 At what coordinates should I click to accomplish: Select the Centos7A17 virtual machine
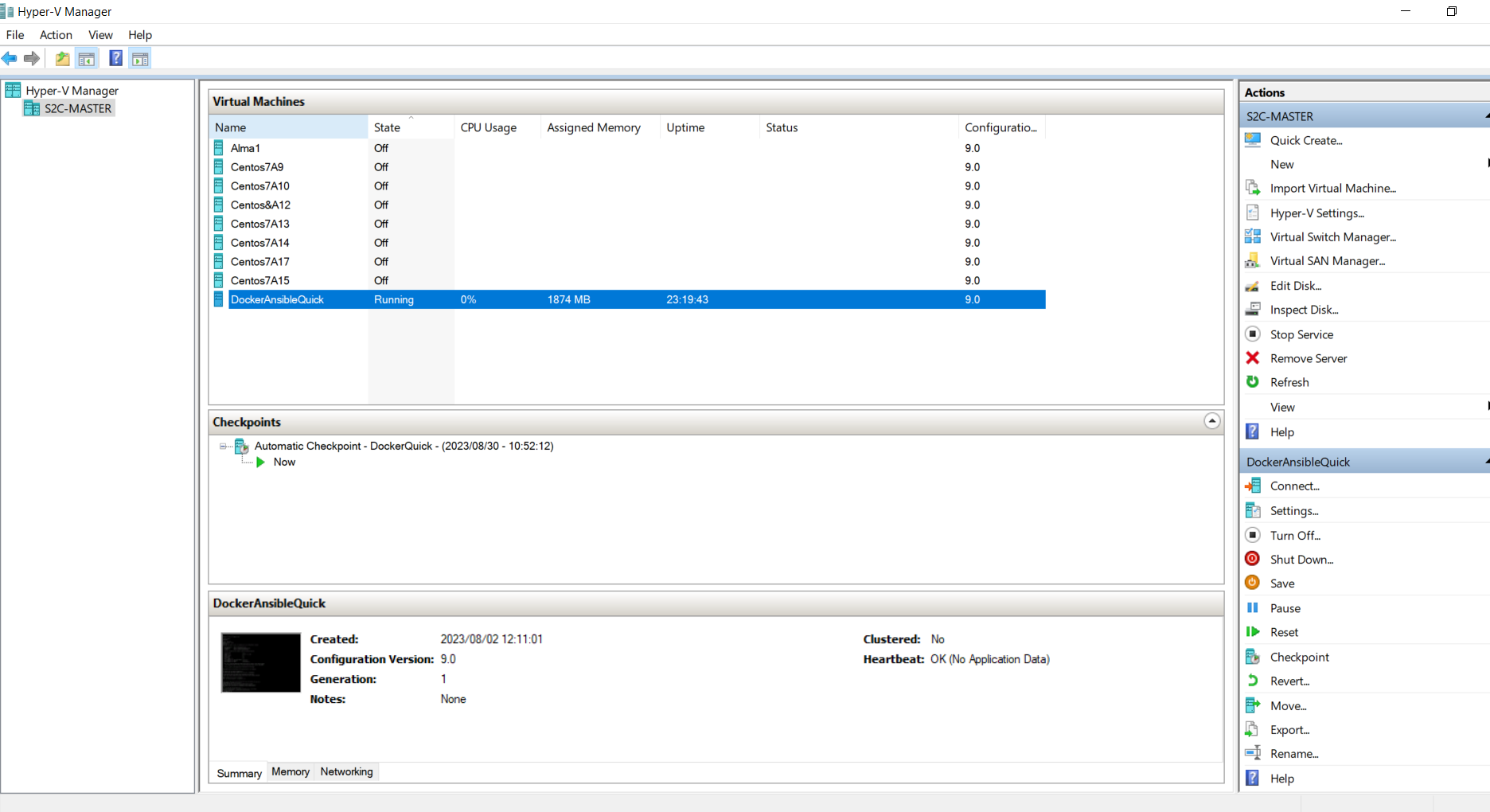point(627,262)
